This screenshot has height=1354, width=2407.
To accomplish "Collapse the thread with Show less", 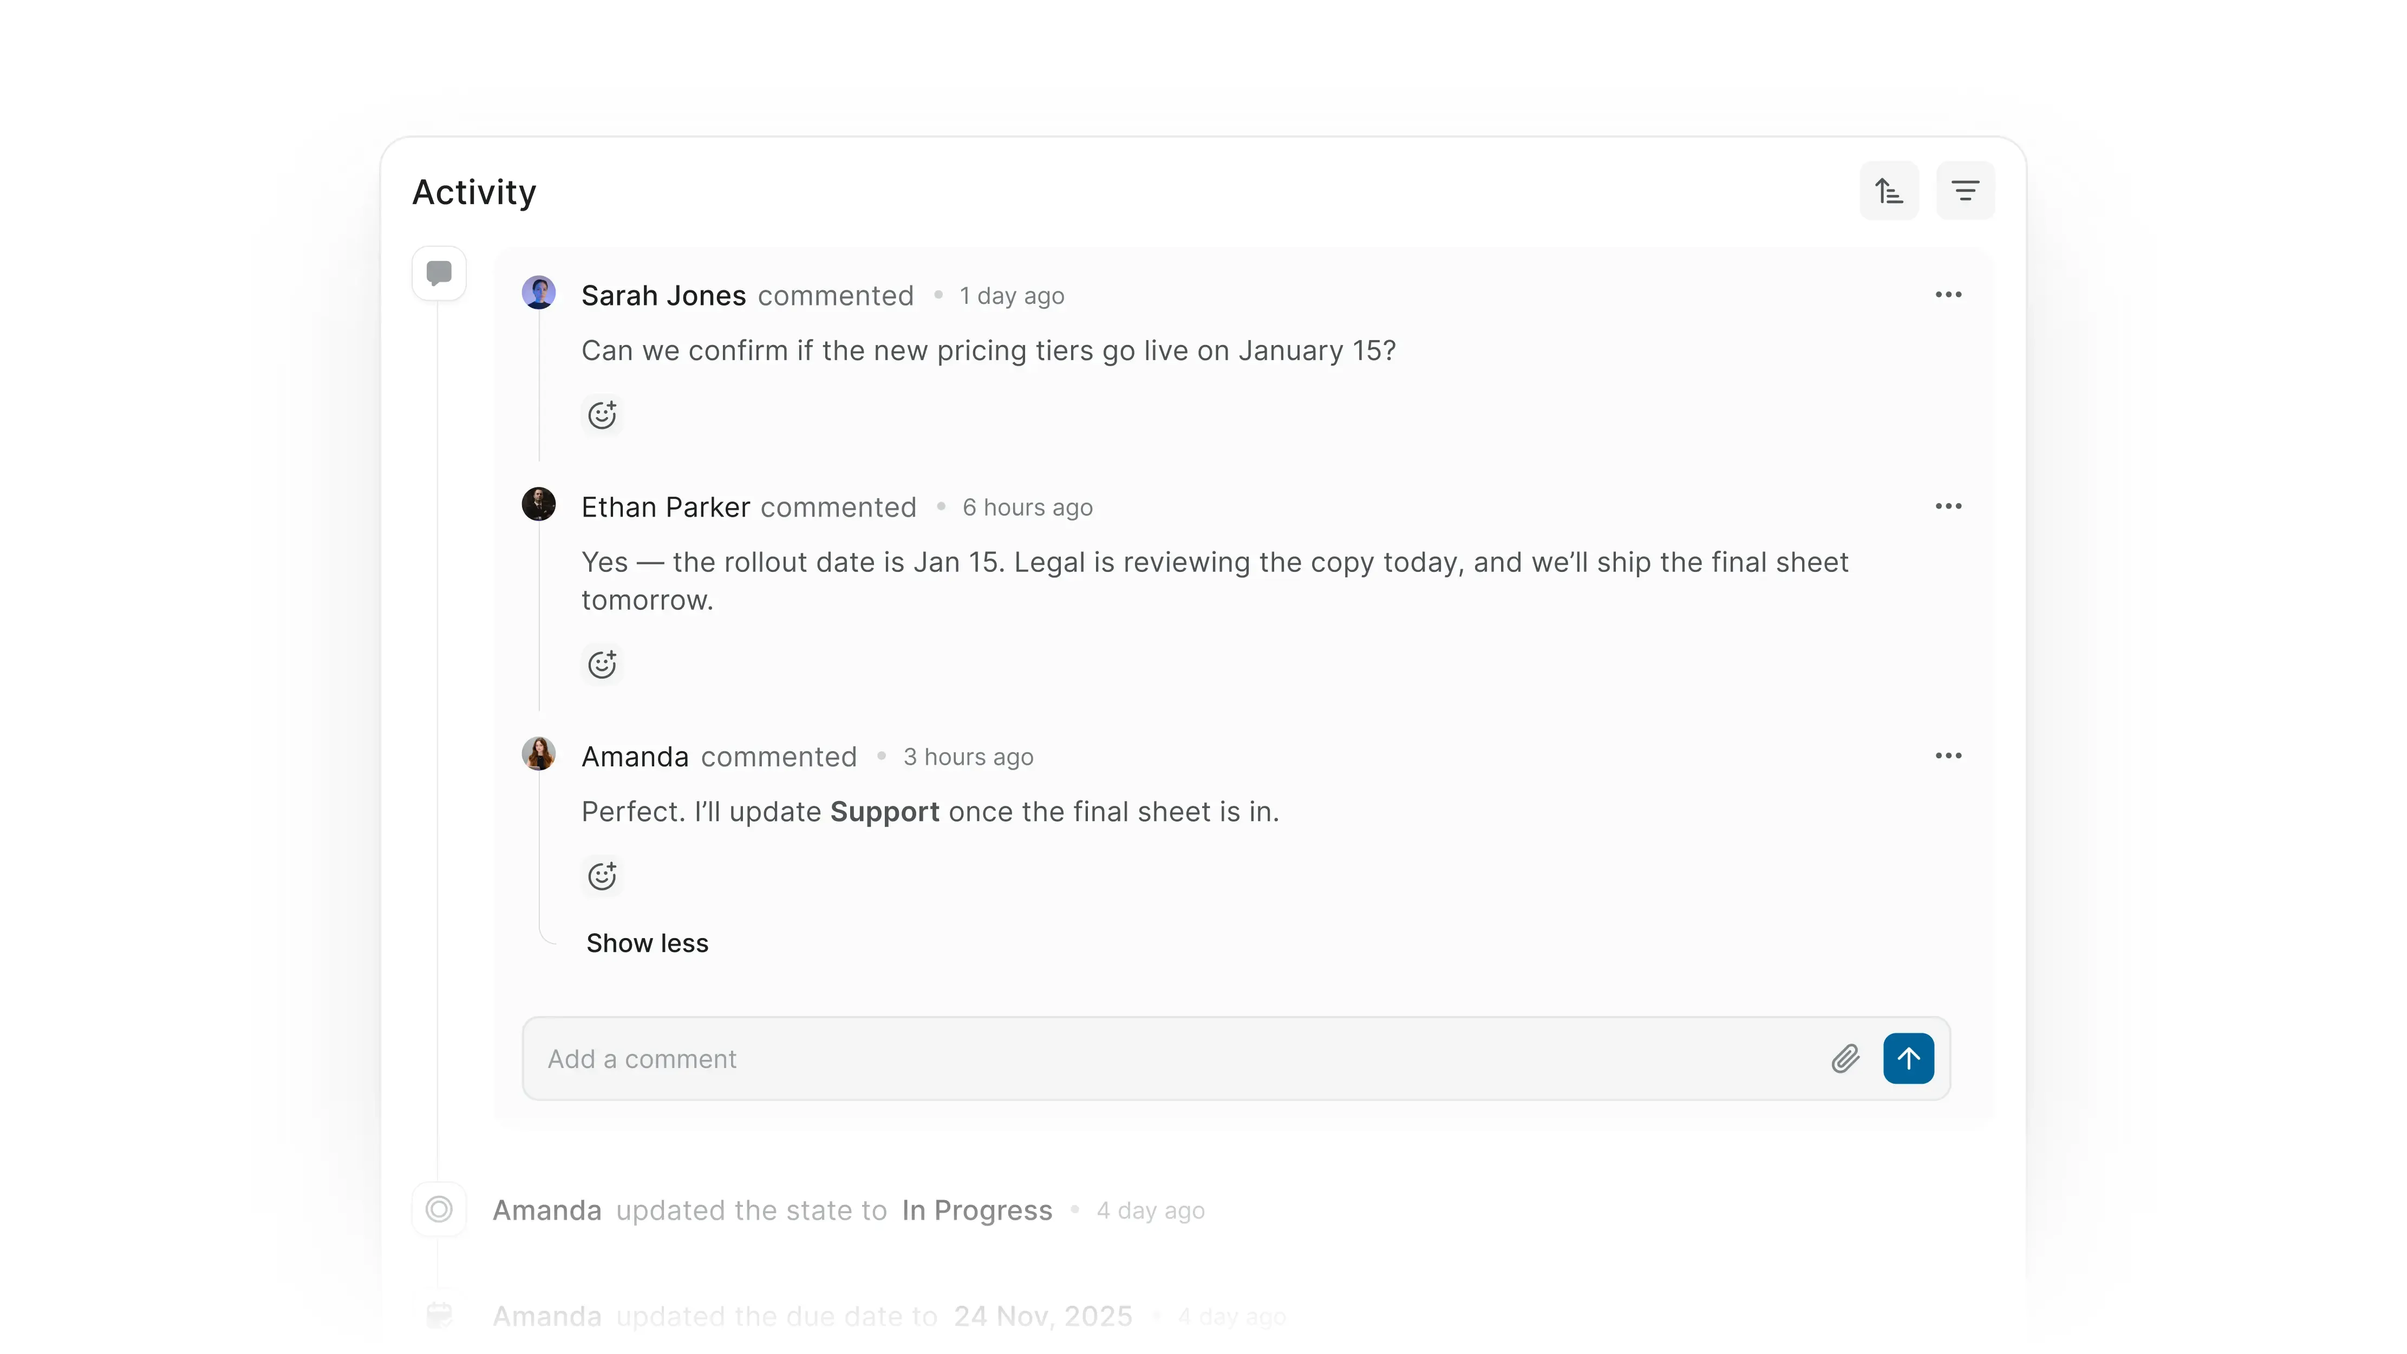I will [x=647, y=943].
